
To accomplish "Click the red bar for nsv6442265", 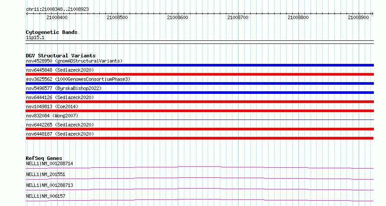I will pyautogui.click(x=200, y=129).
